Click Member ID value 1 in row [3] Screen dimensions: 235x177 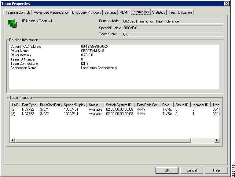click(193, 114)
